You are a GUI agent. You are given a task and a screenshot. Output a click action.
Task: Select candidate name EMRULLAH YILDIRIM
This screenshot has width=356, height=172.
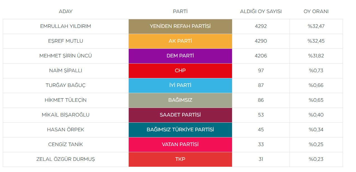[x=66, y=26]
